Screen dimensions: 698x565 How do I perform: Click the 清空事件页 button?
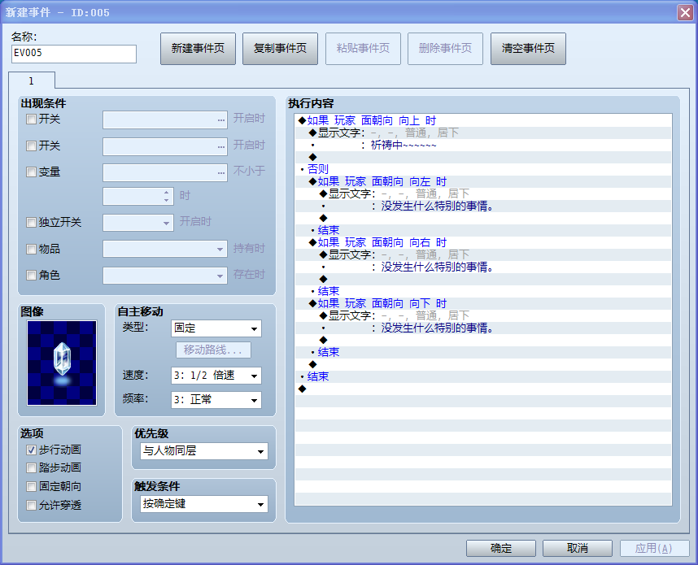(528, 49)
